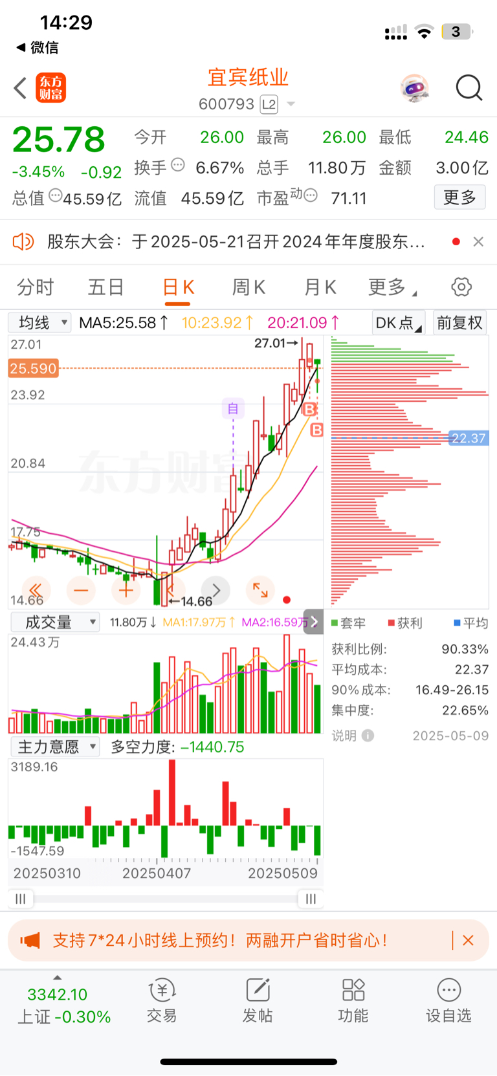Image resolution: width=497 pixels, height=1076 pixels.
Task: Switch to the 五日 tab
Action: click(x=106, y=287)
